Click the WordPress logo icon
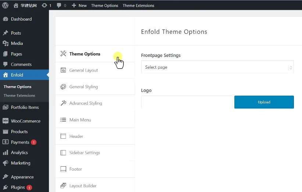The width and height of the screenshot is (302, 192). 5,5
